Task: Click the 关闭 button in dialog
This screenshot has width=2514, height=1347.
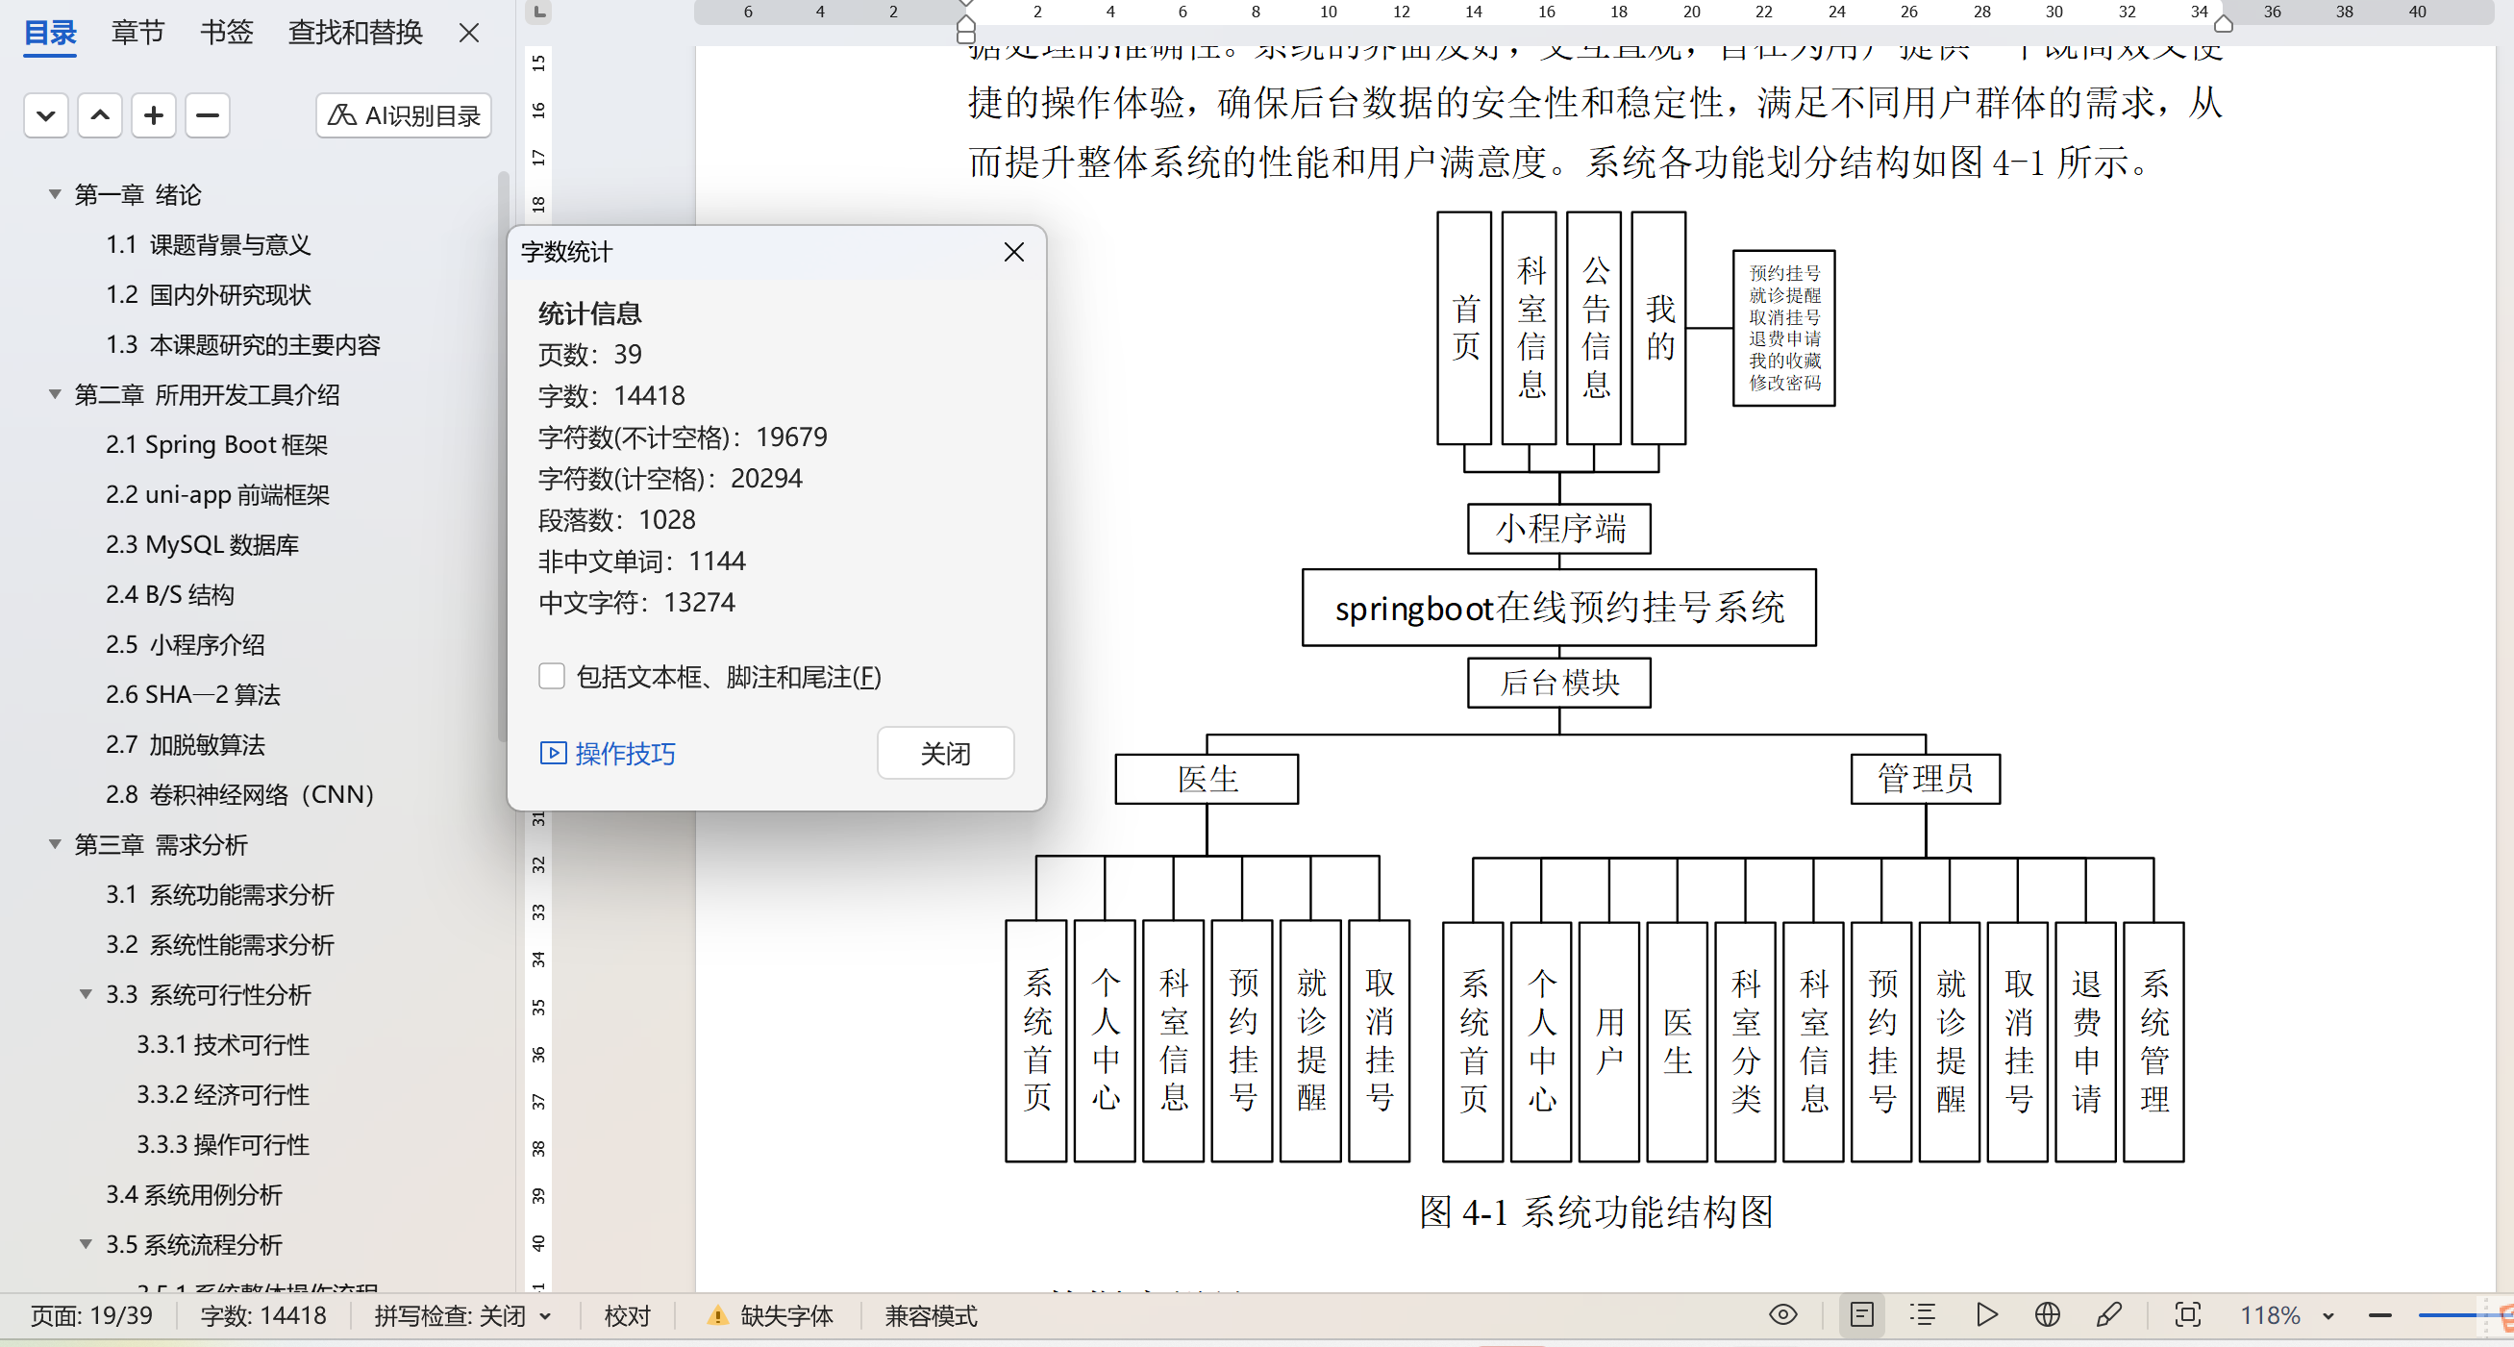Action: pyautogui.click(x=944, y=753)
